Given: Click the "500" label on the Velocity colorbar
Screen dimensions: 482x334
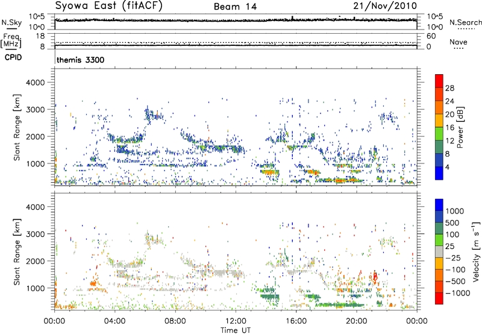Looking at the screenshot, I should point(452,223).
